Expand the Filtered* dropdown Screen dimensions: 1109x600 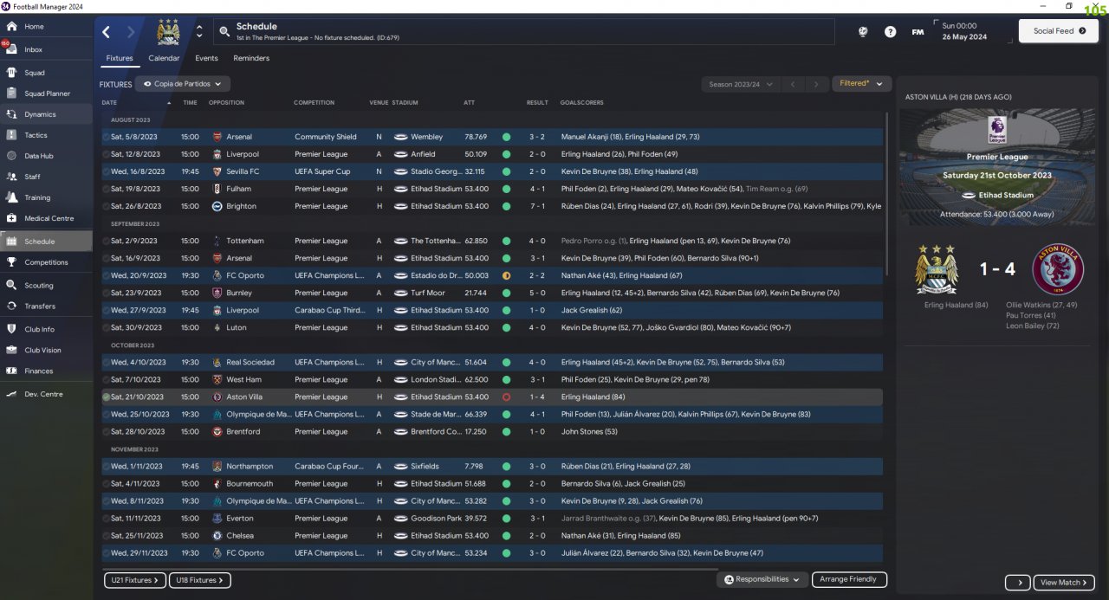pos(861,84)
